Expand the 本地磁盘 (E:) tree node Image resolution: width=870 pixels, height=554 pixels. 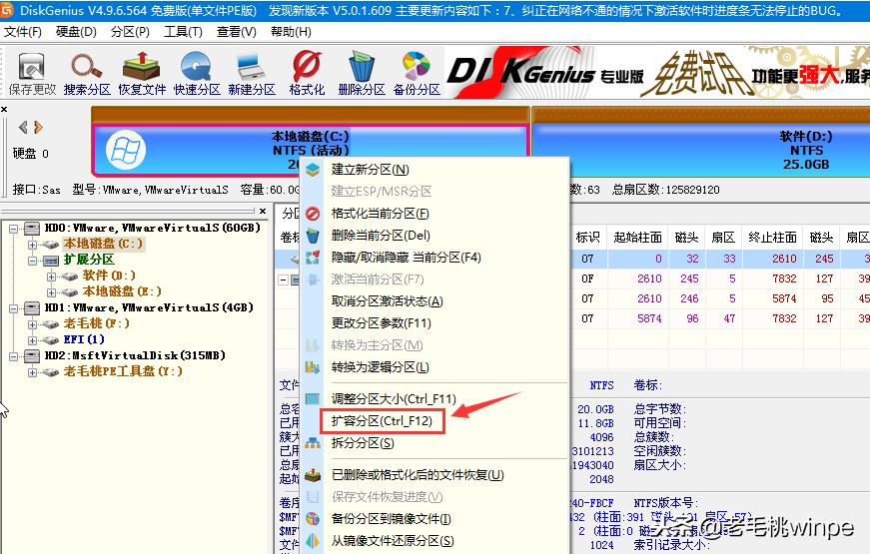(x=51, y=292)
